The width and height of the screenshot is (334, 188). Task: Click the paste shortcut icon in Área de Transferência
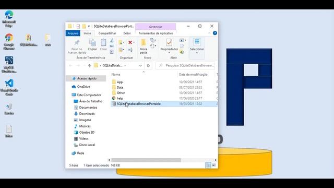(112, 52)
